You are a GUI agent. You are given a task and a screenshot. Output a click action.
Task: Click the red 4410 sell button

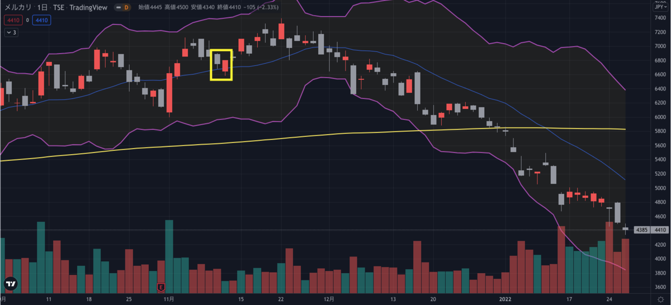[12, 20]
